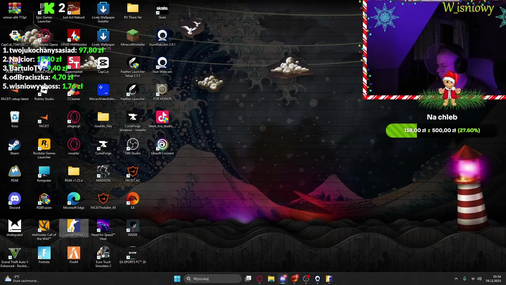Select Rockstar Games Launcher icon

click(x=44, y=149)
